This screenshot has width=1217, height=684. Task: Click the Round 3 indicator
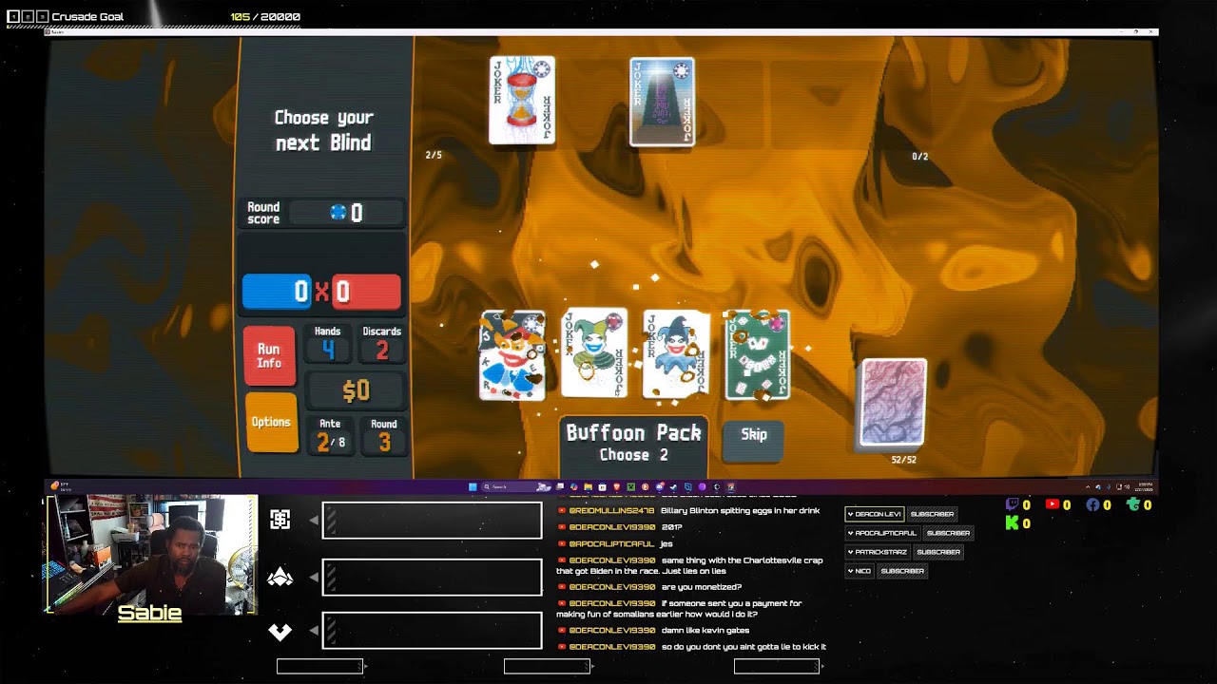tap(384, 436)
